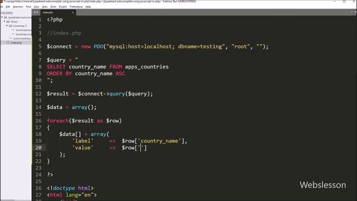Screen dimensions: 357x201
Task: Open the Edit menu
Action: click(8, 7)
